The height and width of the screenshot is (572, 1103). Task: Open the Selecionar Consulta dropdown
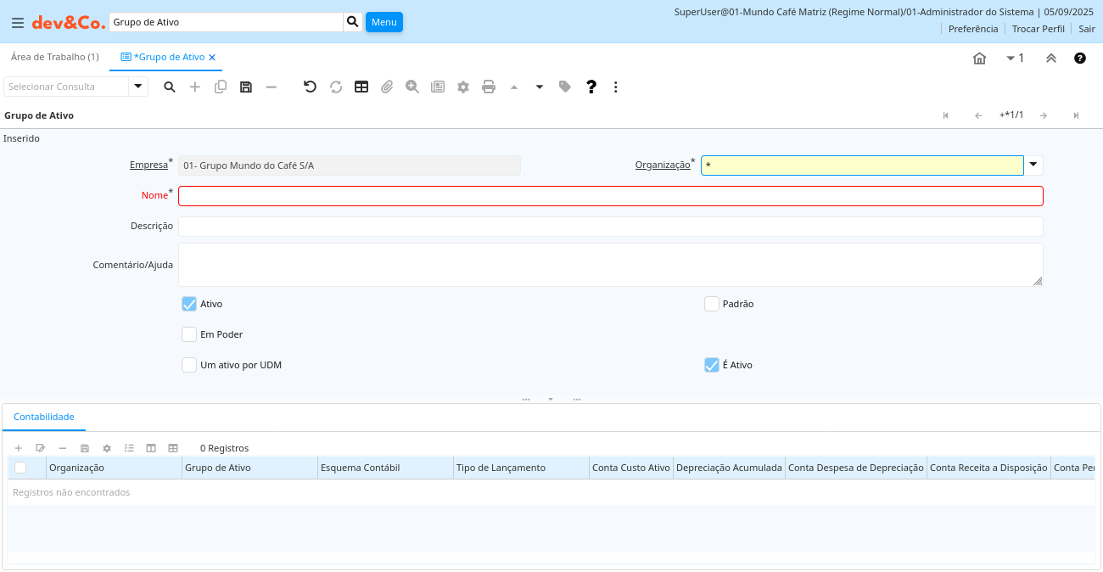(138, 87)
